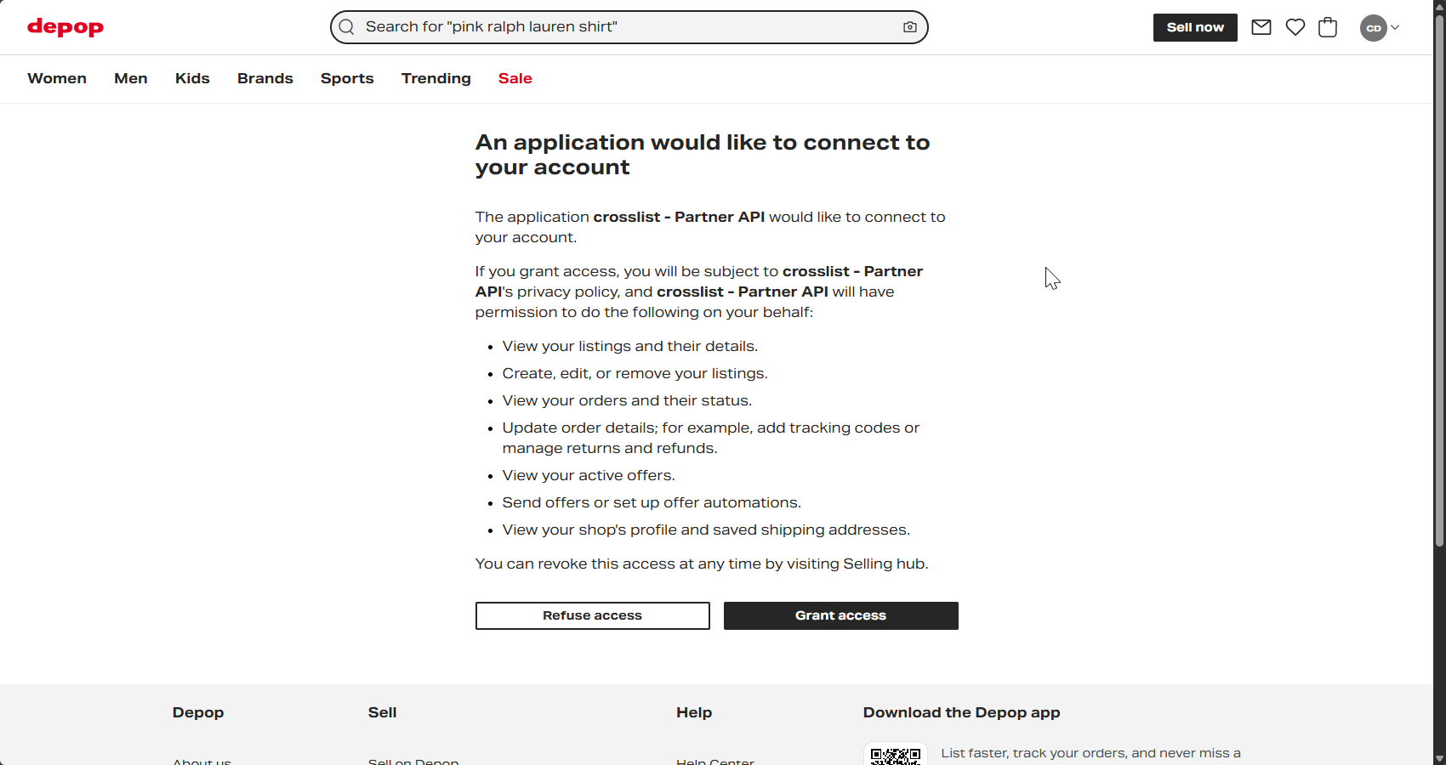
Task: Open the Women menu
Action: pyautogui.click(x=57, y=78)
